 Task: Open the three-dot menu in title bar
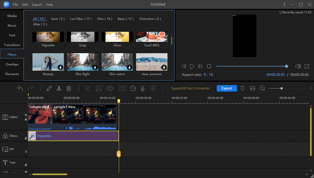point(284,4)
